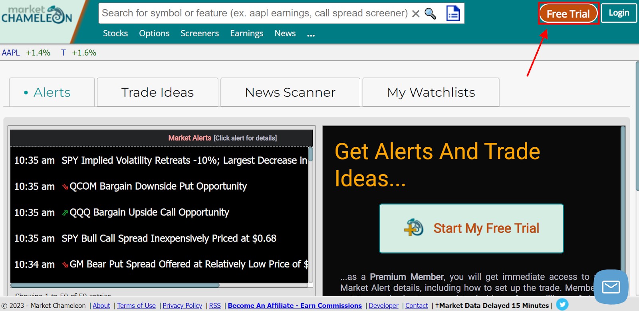Click the Contact footer link
Viewport: 639px width, 311px height.
point(417,305)
